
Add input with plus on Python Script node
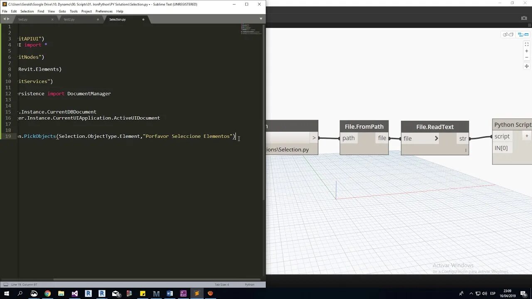(x=527, y=136)
